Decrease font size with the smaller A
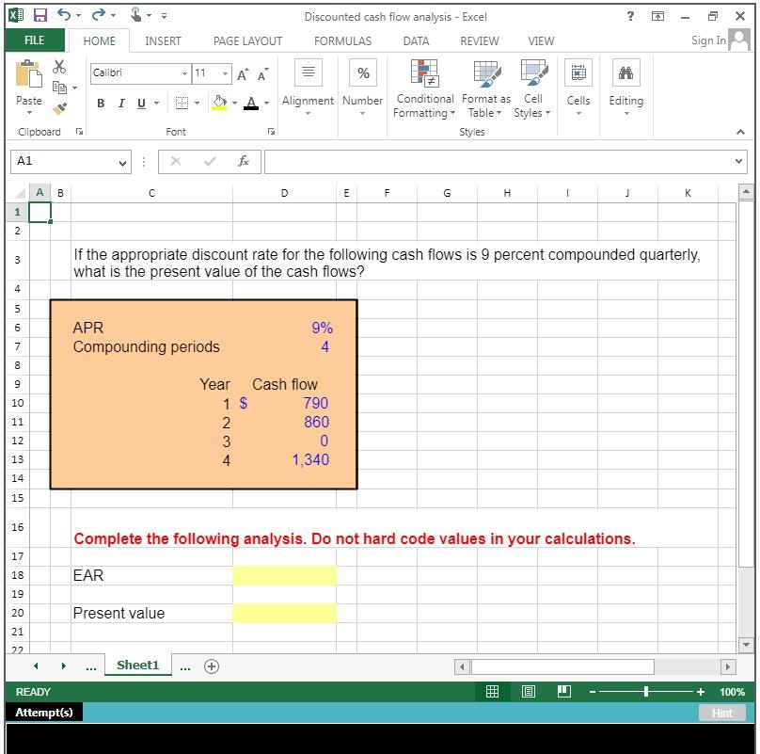 click(x=262, y=74)
